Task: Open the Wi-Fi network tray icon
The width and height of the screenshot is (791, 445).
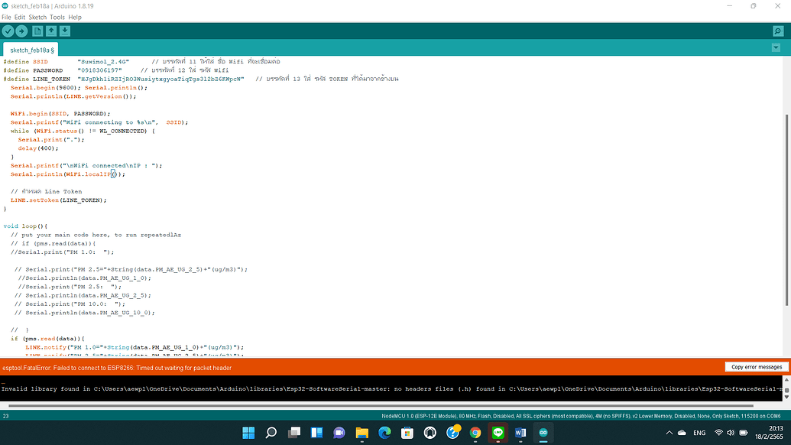Action: [x=718, y=433]
